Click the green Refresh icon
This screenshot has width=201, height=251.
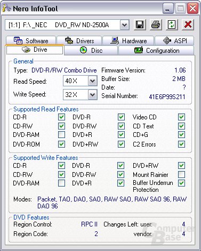pyautogui.click(x=172, y=25)
